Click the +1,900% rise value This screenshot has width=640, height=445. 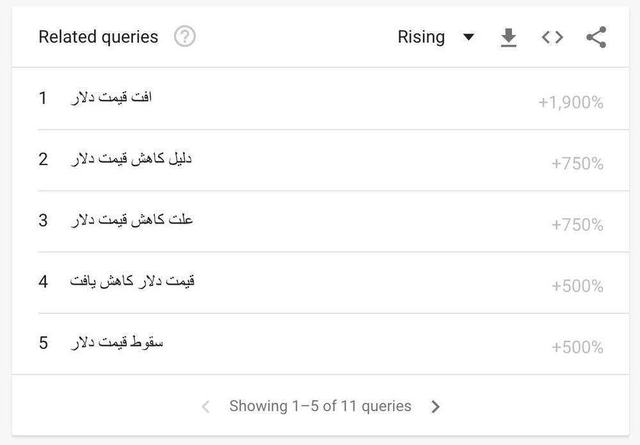(570, 102)
